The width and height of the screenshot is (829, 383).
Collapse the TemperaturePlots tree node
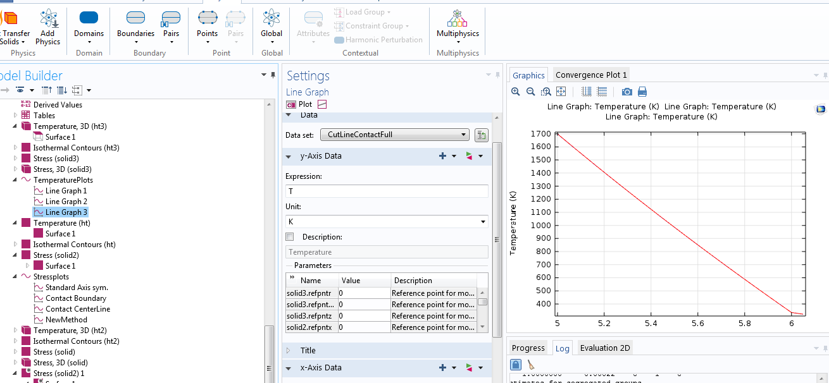pyautogui.click(x=16, y=180)
